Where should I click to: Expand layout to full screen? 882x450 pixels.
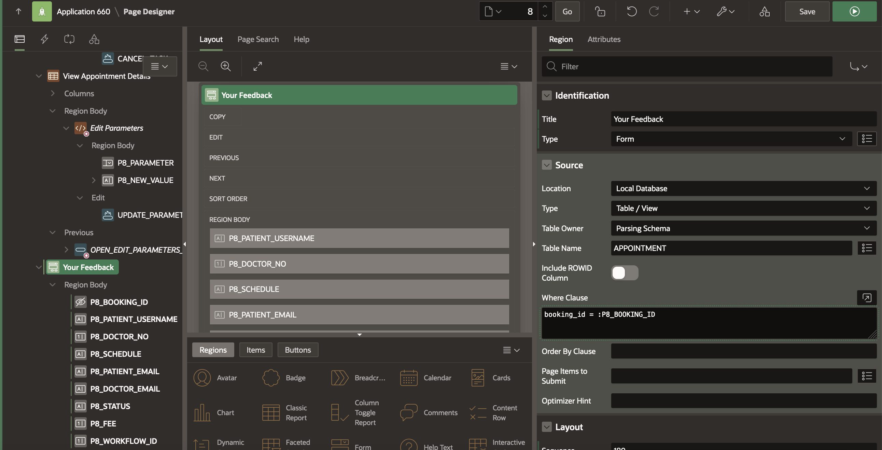coord(257,66)
